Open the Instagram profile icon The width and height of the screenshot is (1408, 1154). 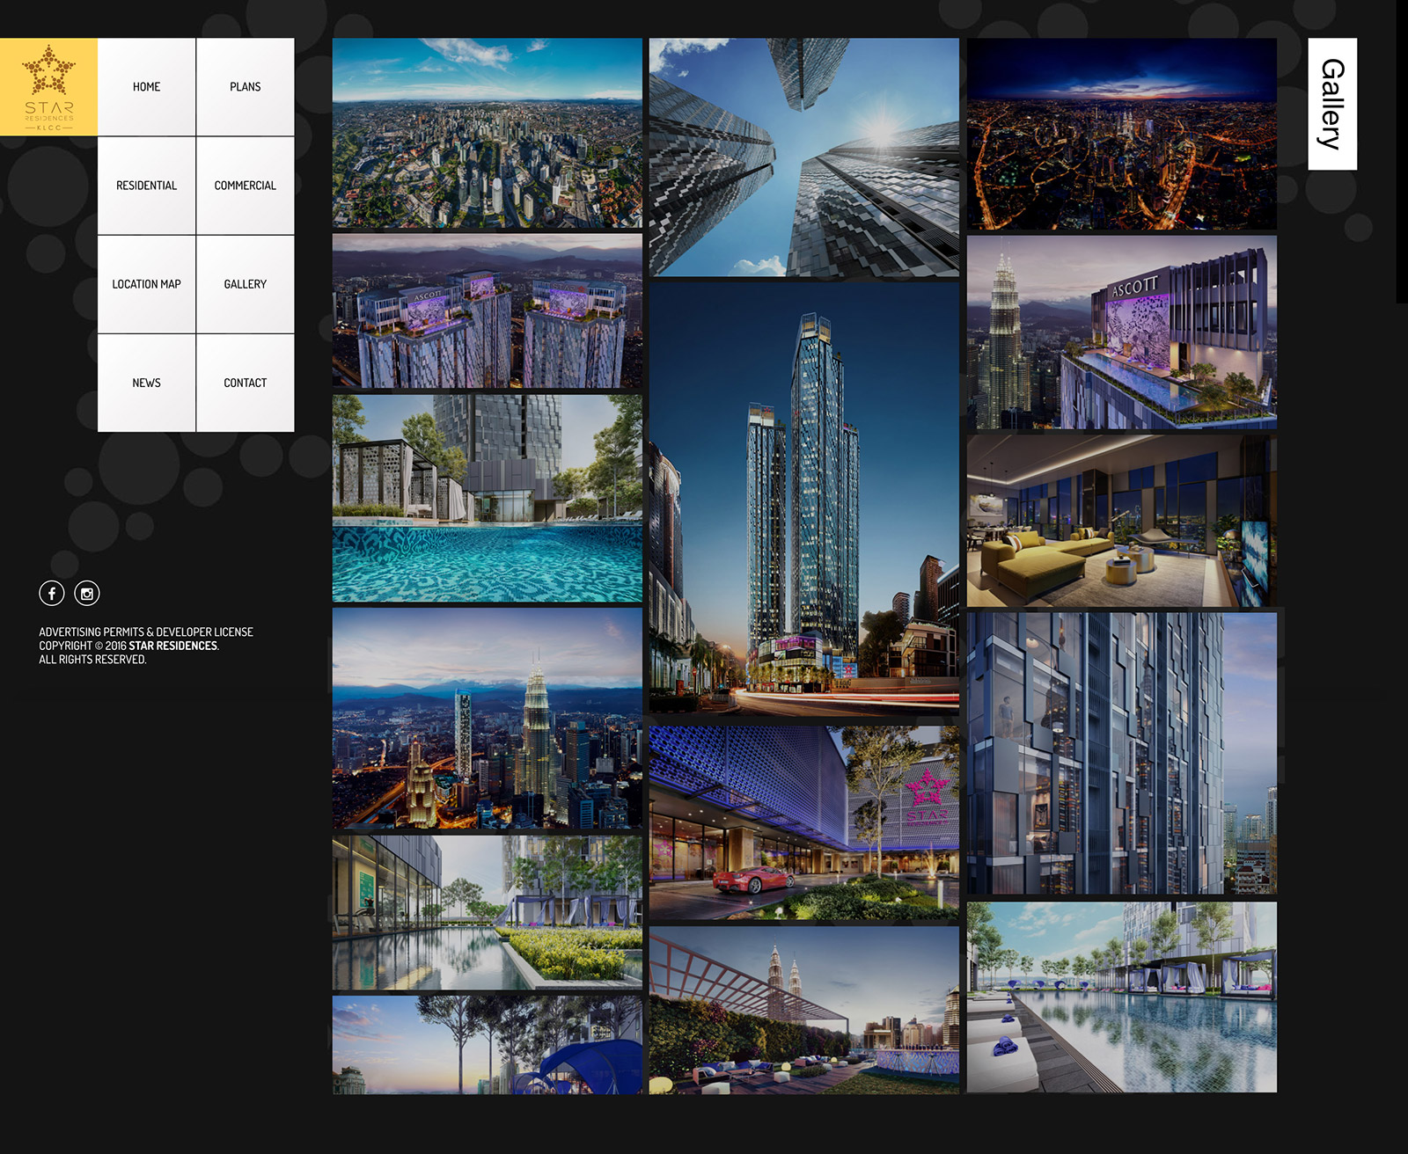[87, 594]
